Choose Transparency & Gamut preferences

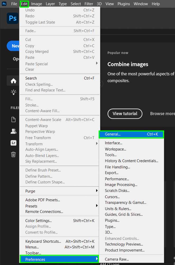click(x=131, y=202)
